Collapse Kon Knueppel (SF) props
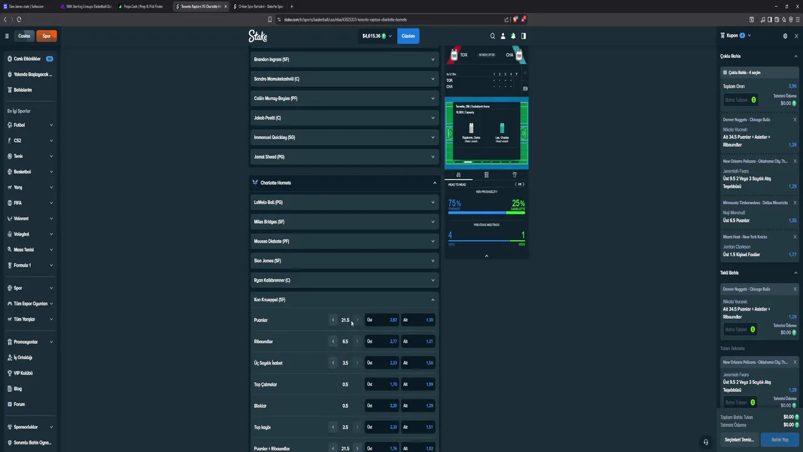This screenshot has height=452, width=803. point(344,299)
